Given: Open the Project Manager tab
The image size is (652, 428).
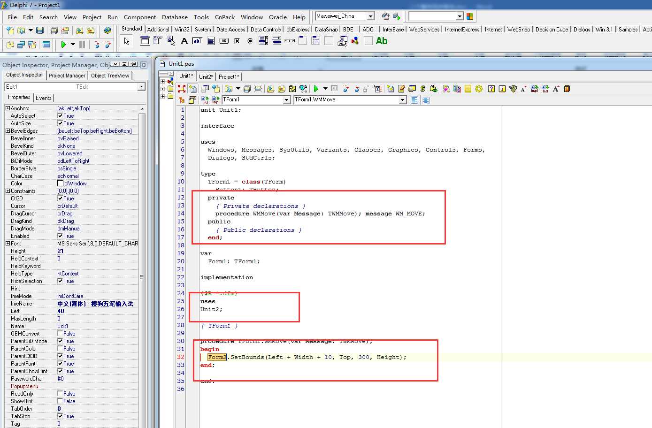Looking at the screenshot, I should 67,76.
